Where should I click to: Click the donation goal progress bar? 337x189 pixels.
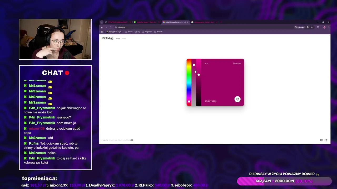[284, 181]
